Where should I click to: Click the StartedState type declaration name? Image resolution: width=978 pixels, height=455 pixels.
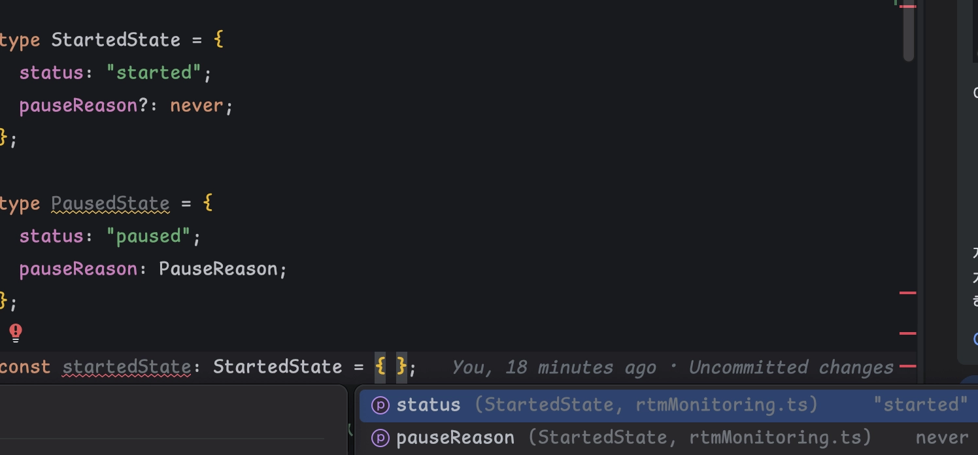[x=116, y=40]
